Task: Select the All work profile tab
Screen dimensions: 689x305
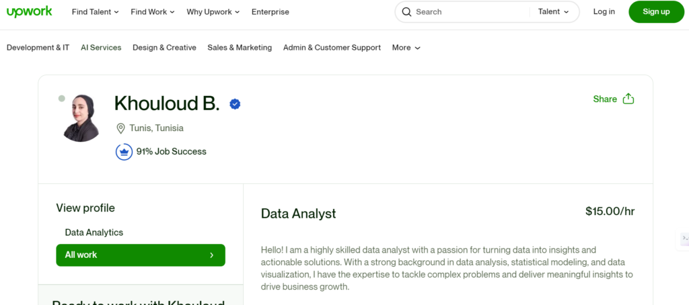Action: click(140, 255)
